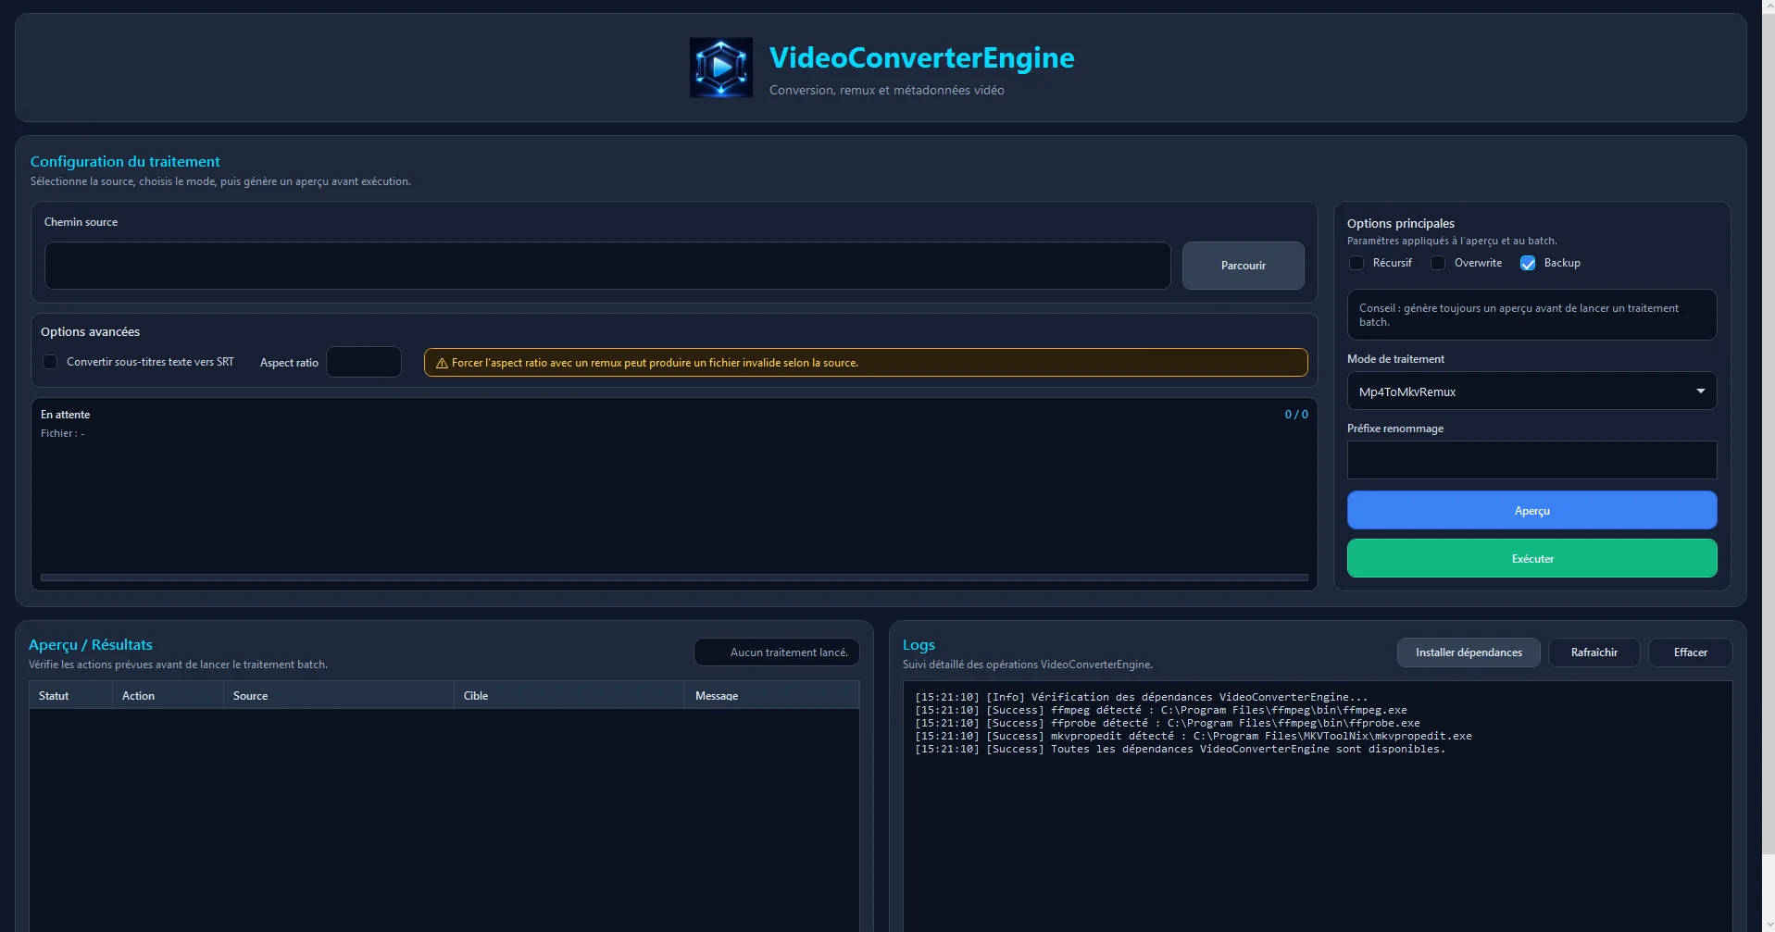Uncheck the Backup checkbox
Screen dimensions: 1775x932
pyautogui.click(x=1528, y=263)
